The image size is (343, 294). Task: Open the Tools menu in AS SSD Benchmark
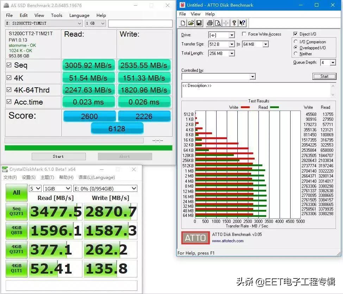[56, 15]
